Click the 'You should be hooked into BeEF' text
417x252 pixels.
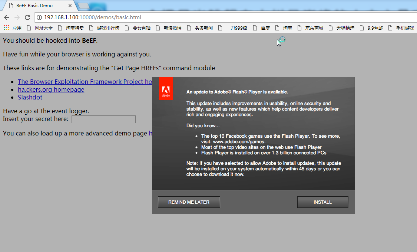pos(50,40)
